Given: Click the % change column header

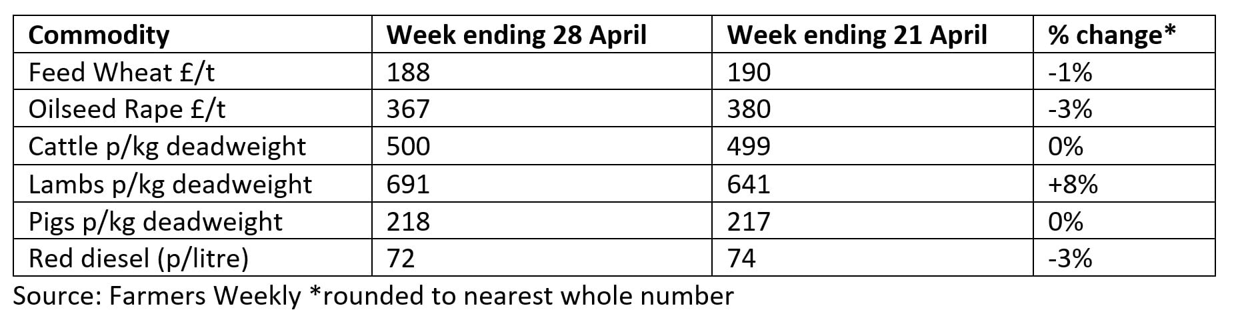Looking at the screenshot, I should pyautogui.click(x=1111, y=35).
